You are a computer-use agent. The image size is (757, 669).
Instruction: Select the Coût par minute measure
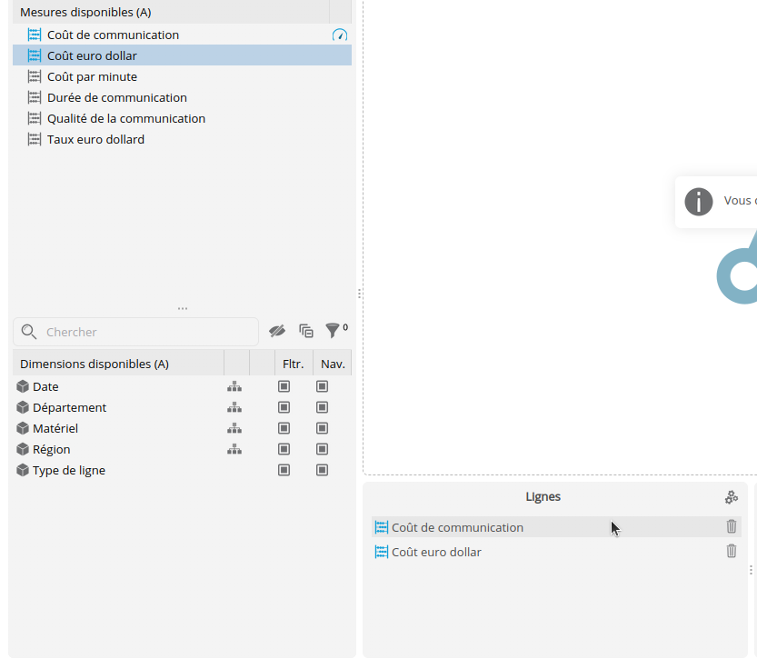[x=92, y=76]
